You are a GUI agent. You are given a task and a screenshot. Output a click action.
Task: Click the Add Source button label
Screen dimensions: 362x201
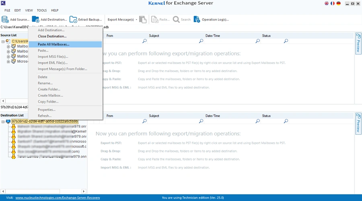click(x=20, y=20)
